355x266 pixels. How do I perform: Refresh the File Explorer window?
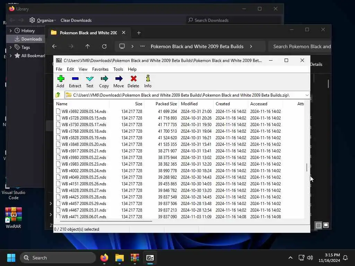point(104,46)
